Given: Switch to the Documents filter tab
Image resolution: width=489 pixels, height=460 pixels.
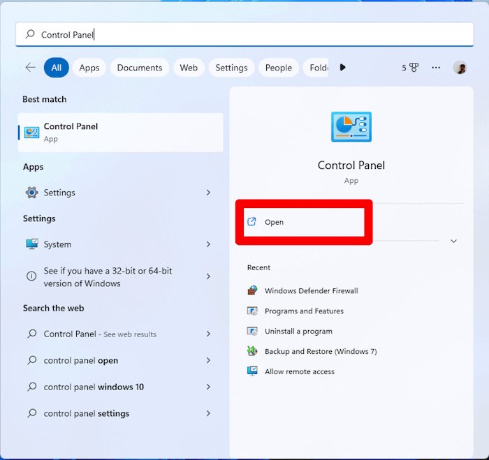Looking at the screenshot, I should pos(140,67).
